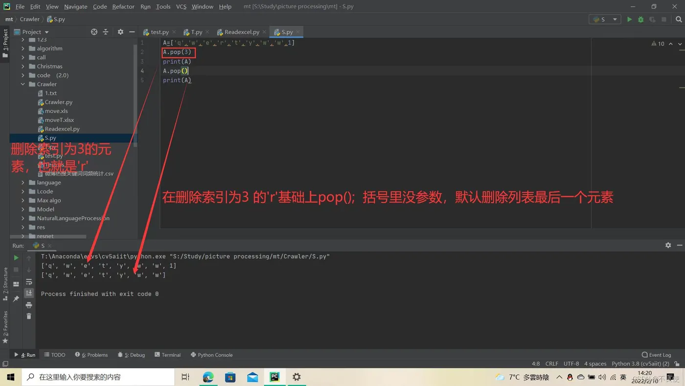The width and height of the screenshot is (685, 386).
Task: Toggle scroll-to-end icon in Run console
Action: coord(29,293)
